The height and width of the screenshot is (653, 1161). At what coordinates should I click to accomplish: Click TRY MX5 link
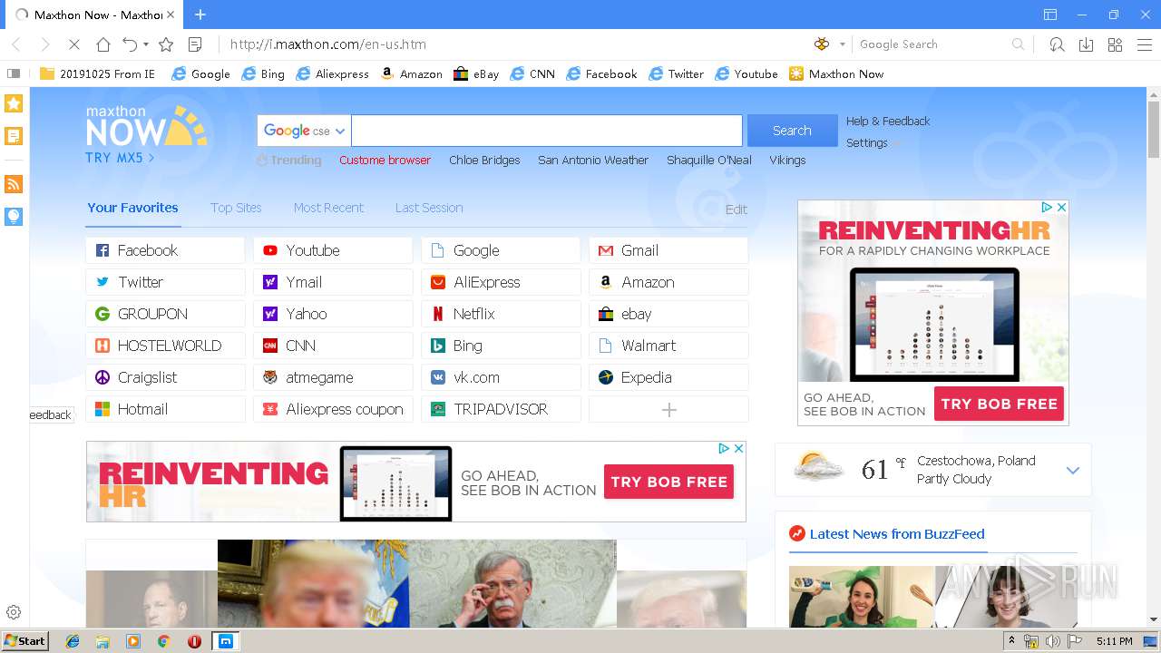point(120,157)
